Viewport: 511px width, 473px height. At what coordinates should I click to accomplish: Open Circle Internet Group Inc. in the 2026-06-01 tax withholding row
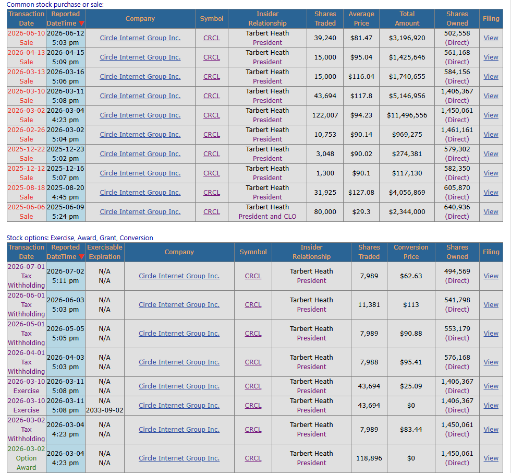pyautogui.click(x=179, y=305)
